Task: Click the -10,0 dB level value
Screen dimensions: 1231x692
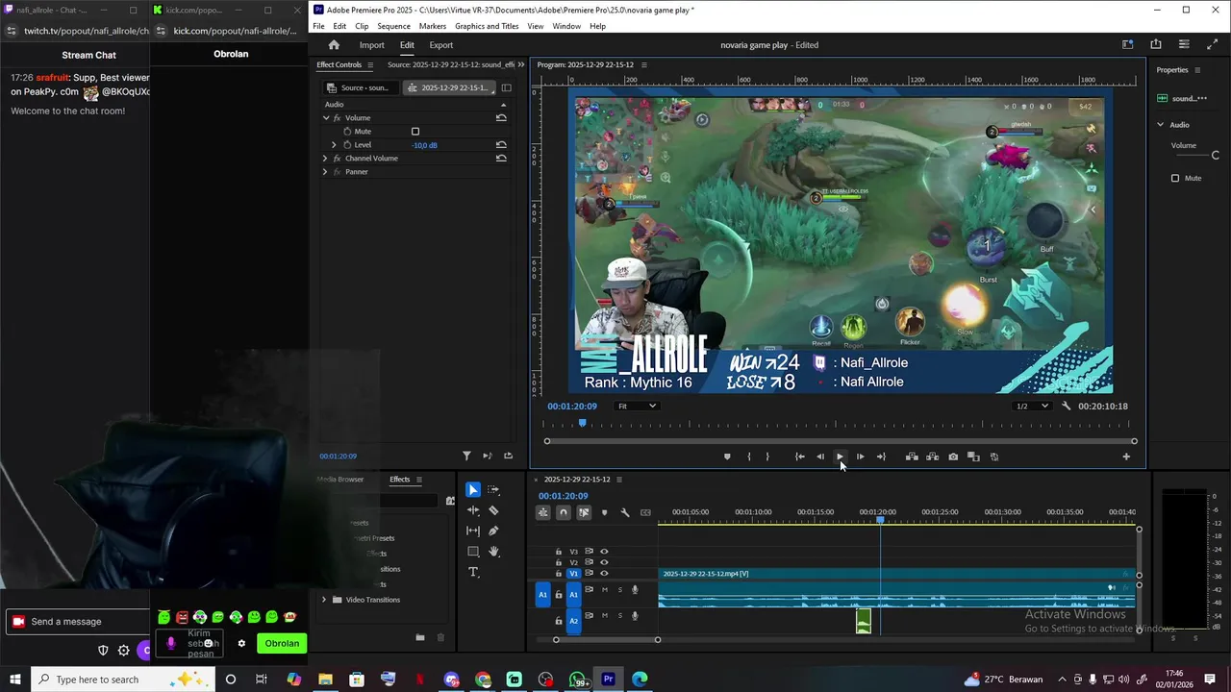Action: pyautogui.click(x=424, y=145)
